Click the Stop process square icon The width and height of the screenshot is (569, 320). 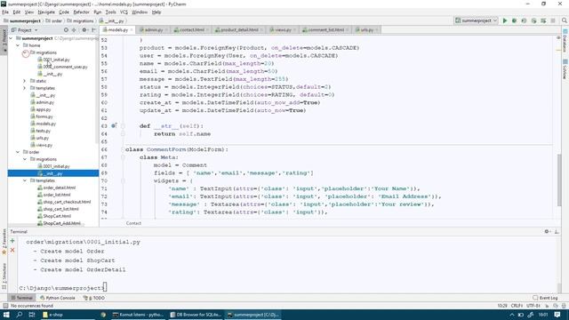[553, 20]
